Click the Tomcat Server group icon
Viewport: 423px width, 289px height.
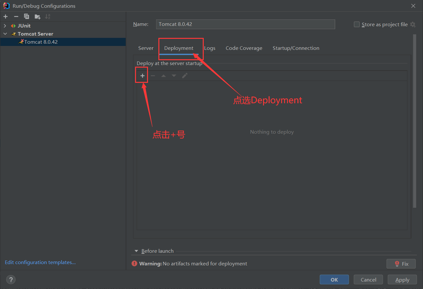click(x=13, y=34)
